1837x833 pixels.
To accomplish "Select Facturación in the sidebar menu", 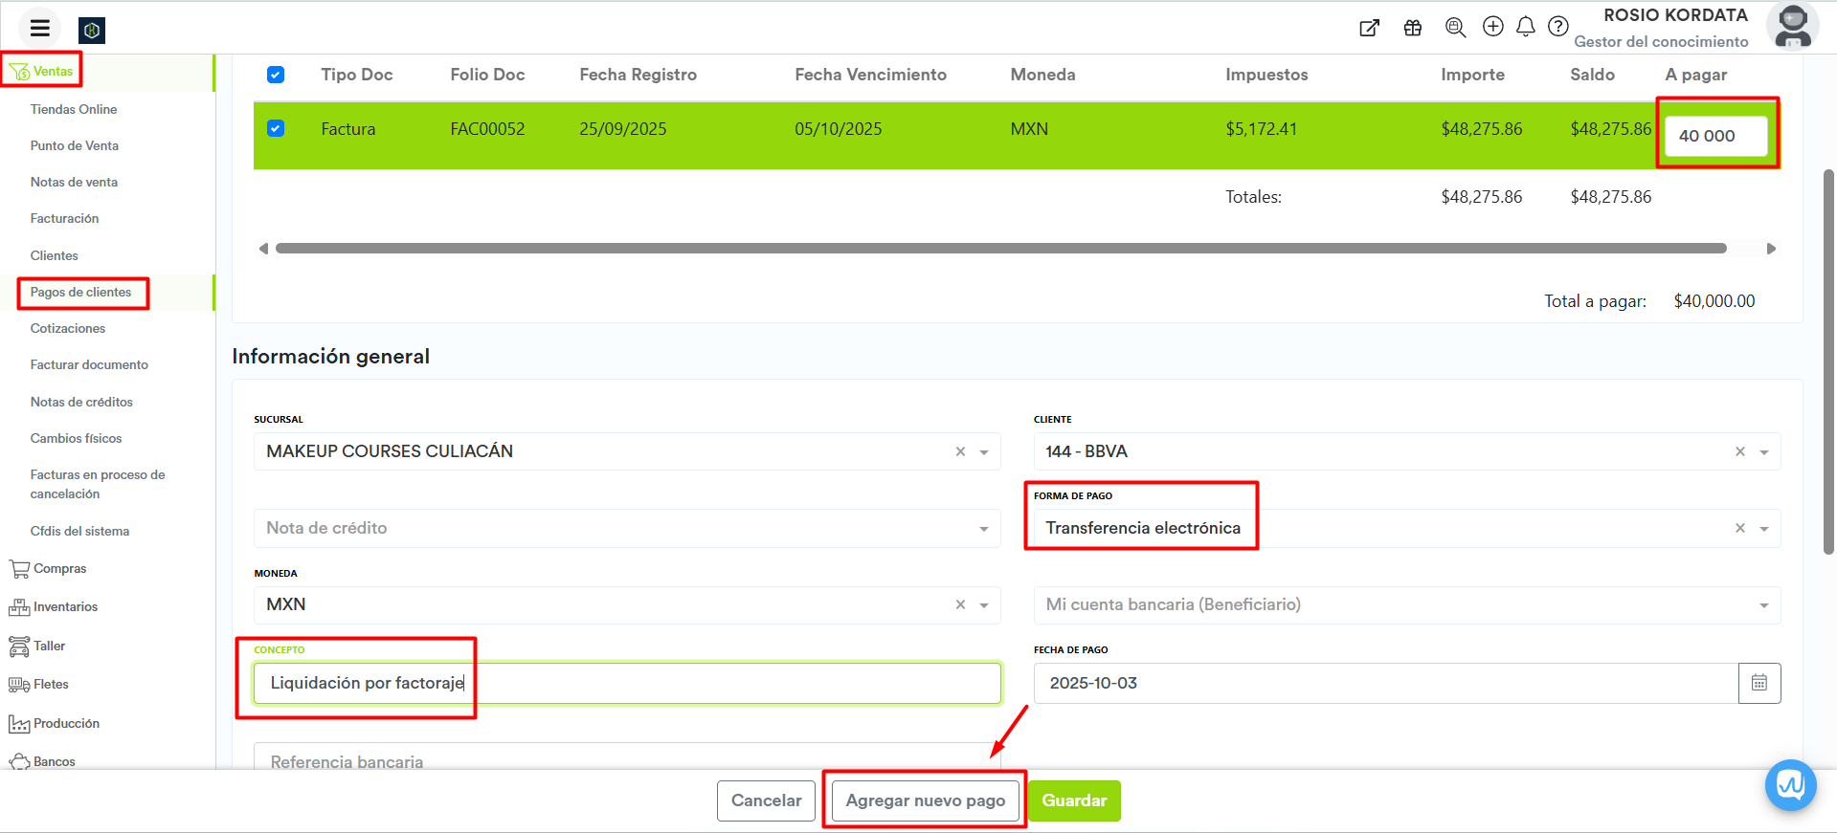I will click(64, 219).
